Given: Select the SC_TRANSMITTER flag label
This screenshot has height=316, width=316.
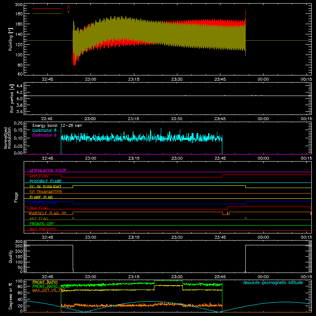Looking at the screenshot, I should tap(46, 192).
